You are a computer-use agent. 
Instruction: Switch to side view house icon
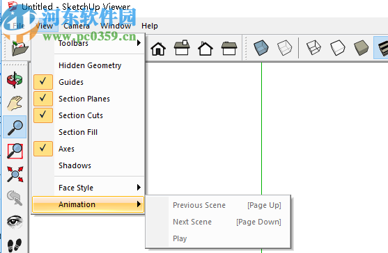[x=229, y=48]
